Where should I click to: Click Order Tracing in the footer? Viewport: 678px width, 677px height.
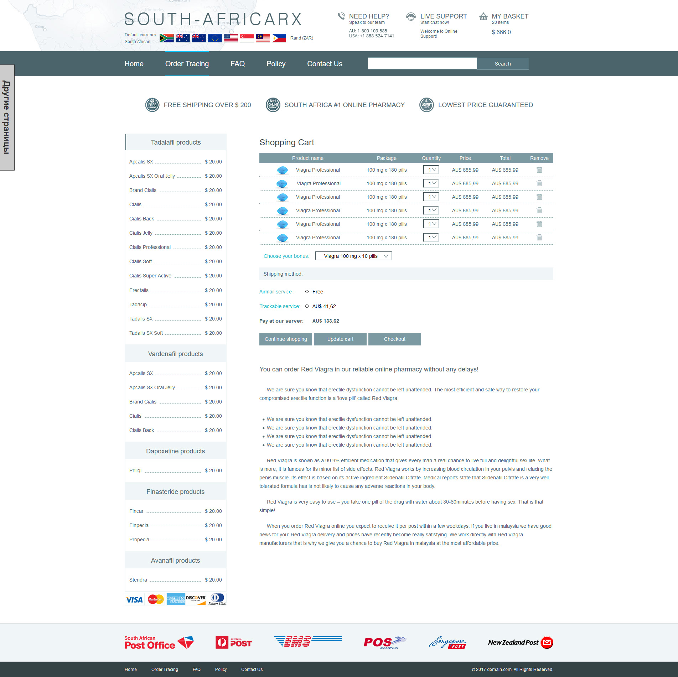[x=165, y=670]
